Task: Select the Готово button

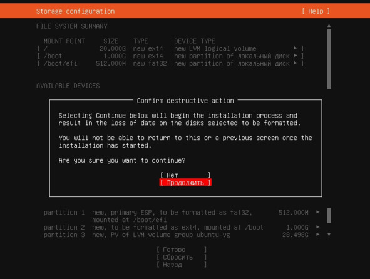Action: [182, 250]
